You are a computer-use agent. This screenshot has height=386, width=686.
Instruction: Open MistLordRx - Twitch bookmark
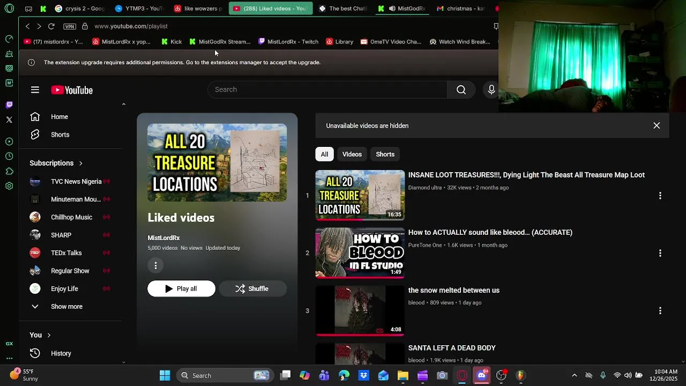(x=288, y=42)
